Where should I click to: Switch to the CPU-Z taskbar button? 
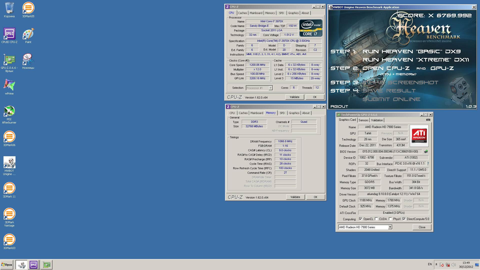[x=33, y=264]
